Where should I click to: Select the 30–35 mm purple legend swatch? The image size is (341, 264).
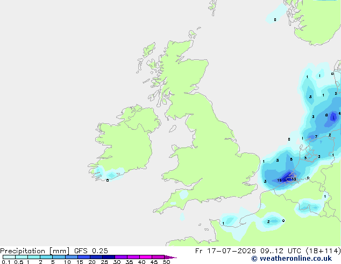[x=121, y=257]
